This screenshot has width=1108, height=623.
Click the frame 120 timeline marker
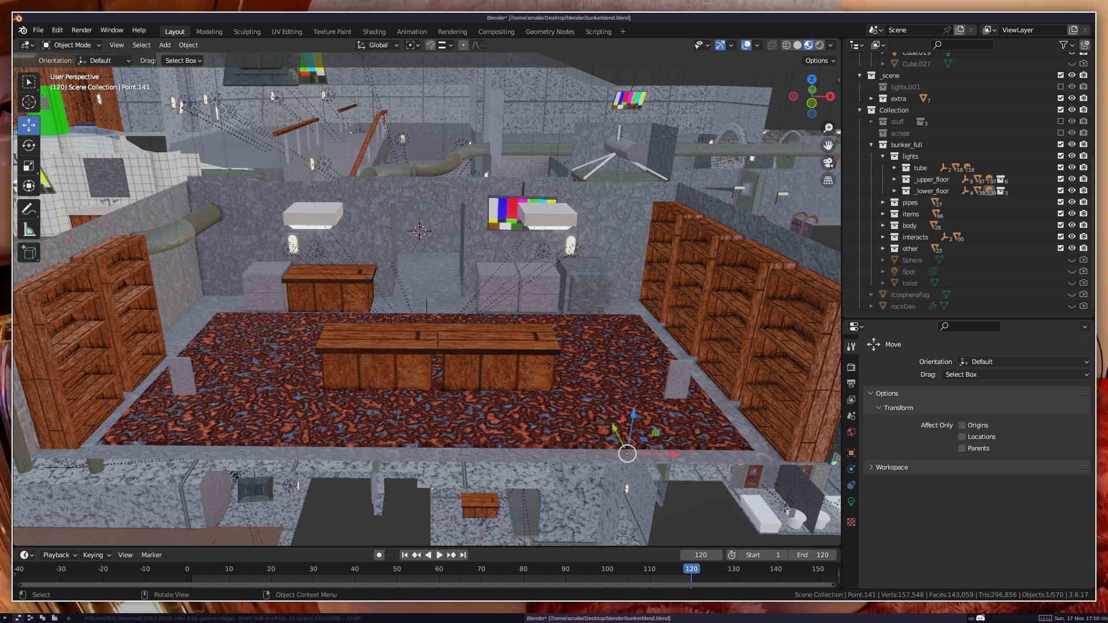691,569
